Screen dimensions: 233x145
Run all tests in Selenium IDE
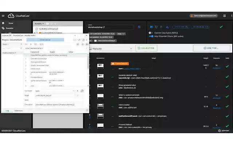(26, 44)
